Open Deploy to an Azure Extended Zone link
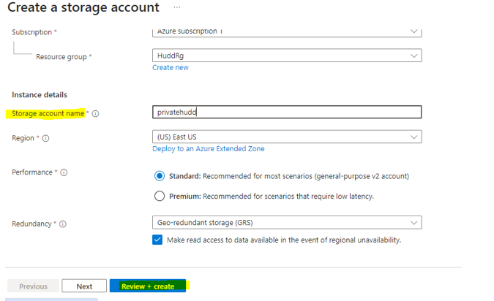Screen dimensions: 494x301 (x=209, y=149)
